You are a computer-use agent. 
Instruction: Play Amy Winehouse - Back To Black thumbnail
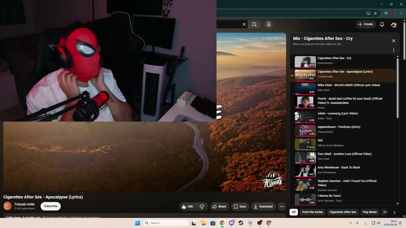point(305,171)
